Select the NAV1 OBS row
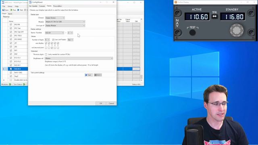 [18, 72]
